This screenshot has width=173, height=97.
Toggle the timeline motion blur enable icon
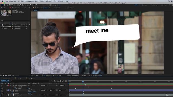[x=63, y=81]
